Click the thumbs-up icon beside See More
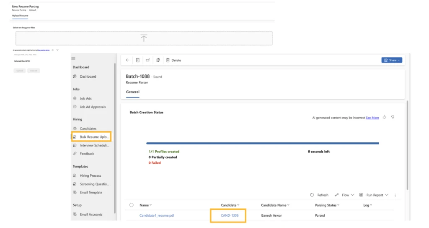 click(x=385, y=117)
